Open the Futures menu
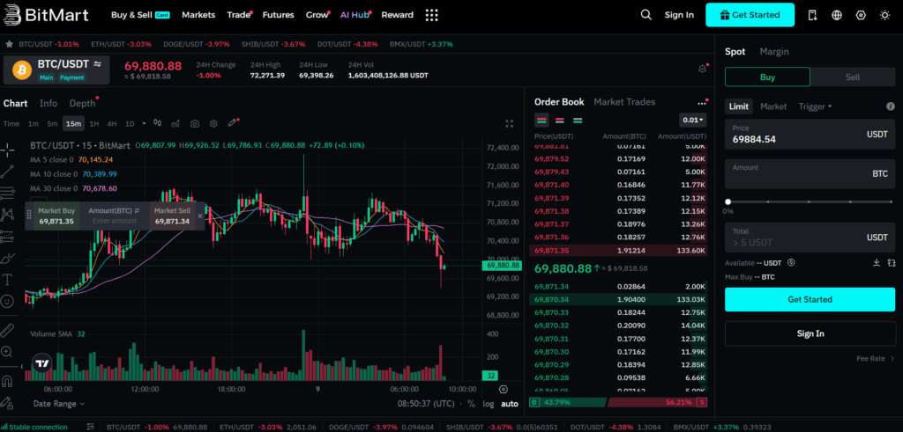The height and width of the screenshot is (432, 903). [x=278, y=15]
